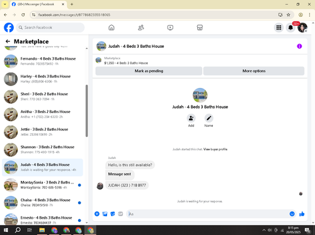
Task: Open conversation information purple icon
Action: click(x=299, y=46)
